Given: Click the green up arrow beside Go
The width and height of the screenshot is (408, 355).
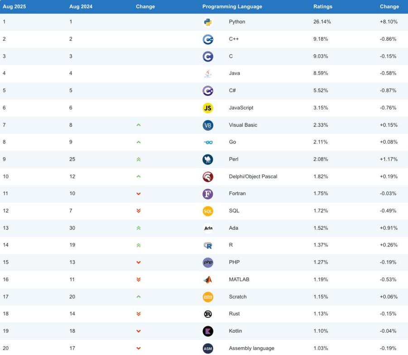Looking at the screenshot, I should click(x=139, y=142).
